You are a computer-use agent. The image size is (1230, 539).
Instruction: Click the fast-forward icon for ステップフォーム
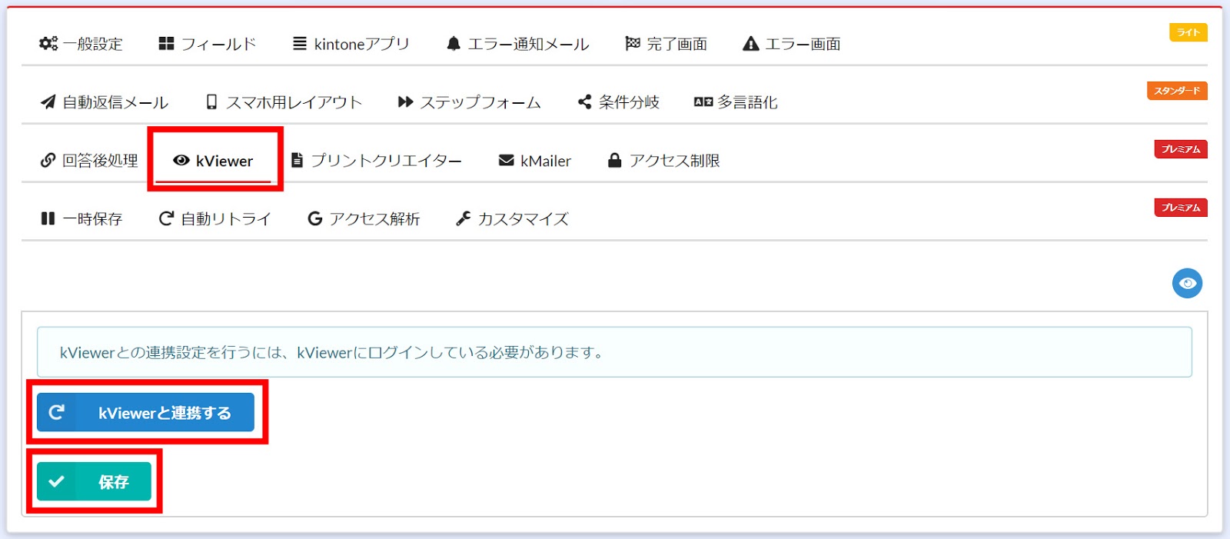(x=405, y=102)
